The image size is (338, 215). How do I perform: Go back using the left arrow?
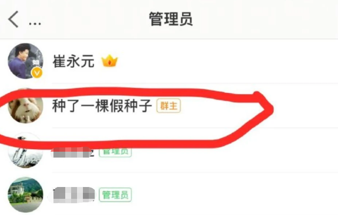coord(13,19)
